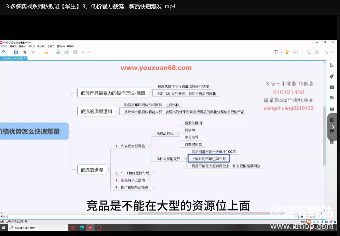Select the '低价产品最暴力的操作方法-截流' topic
This screenshot has width=340, height=236.
(113, 93)
